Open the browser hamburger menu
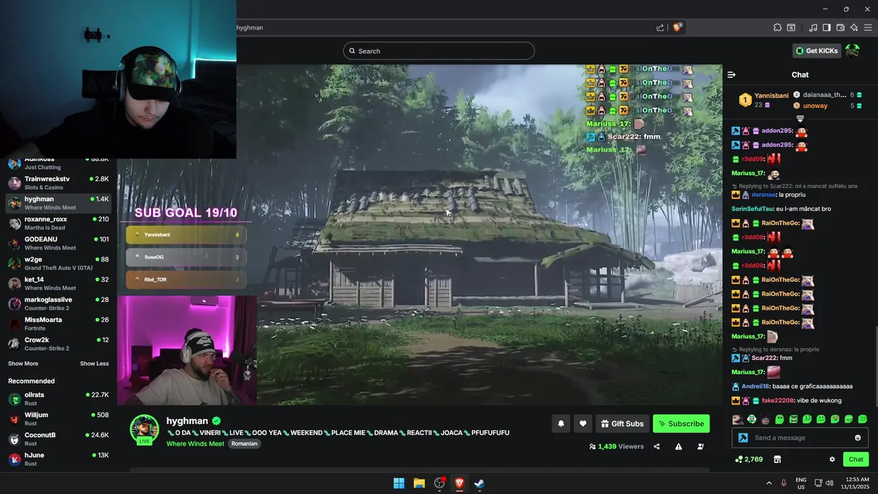The width and height of the screenshot is (878, 494). [x=868, y=27]
